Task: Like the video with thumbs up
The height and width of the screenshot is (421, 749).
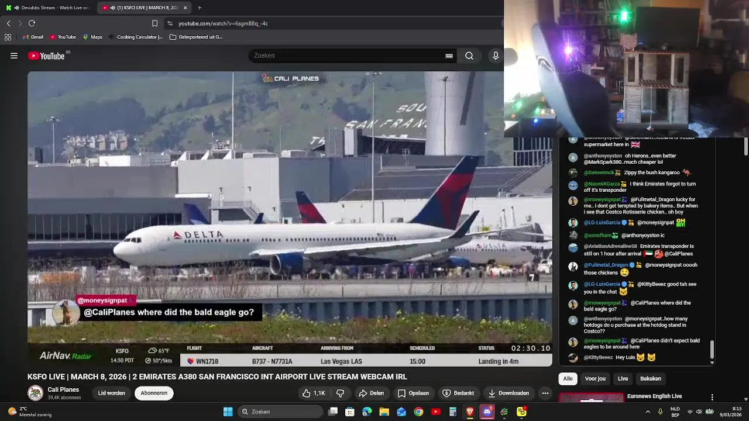Action: coord(314,393)
